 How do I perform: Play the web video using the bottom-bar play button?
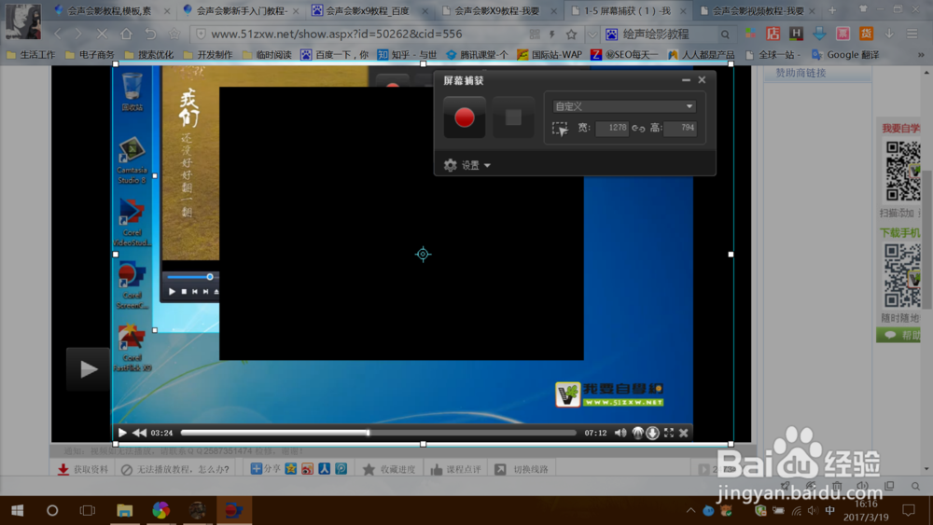(122, 433)
